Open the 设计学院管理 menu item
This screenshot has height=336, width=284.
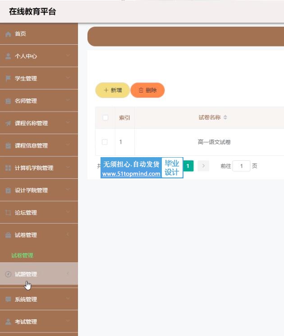[x=39, y=190]
